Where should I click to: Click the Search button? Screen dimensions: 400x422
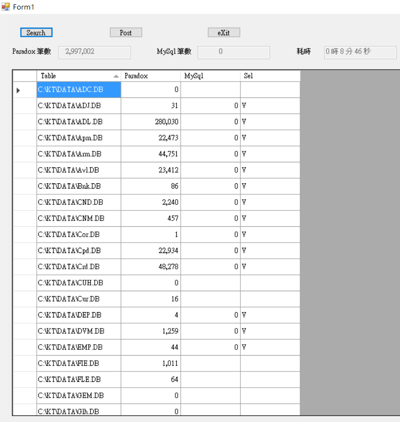[x=36, y=32]
